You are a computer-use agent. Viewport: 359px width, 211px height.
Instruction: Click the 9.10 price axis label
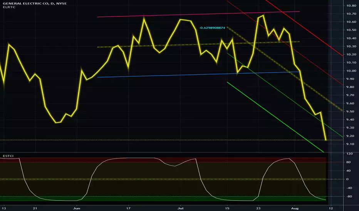(x=351, y=144)
